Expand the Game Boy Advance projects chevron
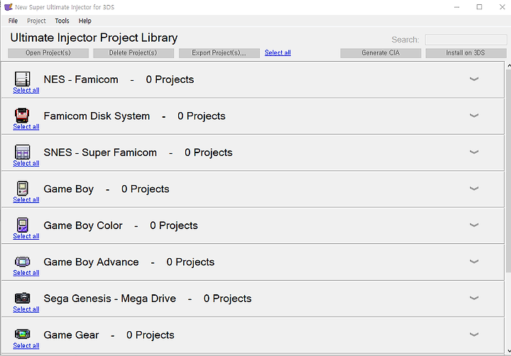This screenshot has width=511, height=356. (x=474, y=261)
